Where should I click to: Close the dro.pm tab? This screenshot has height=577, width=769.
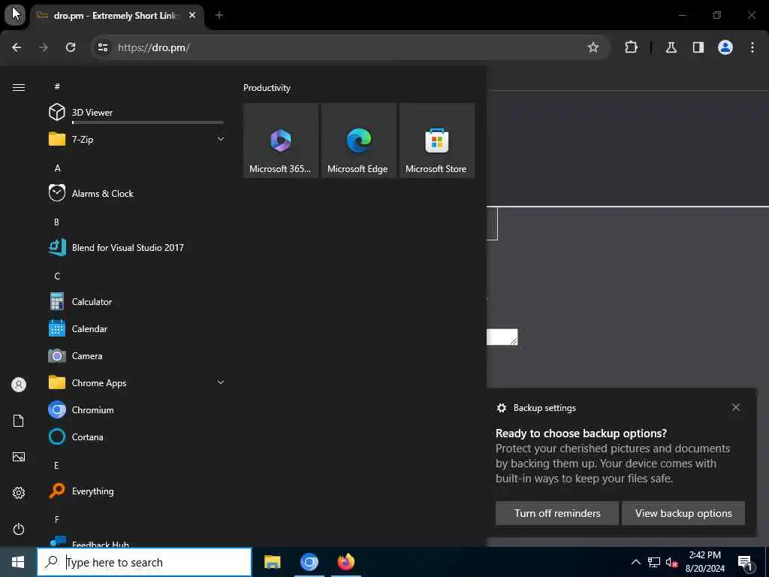pyautogui.click(x=192, y=15)
